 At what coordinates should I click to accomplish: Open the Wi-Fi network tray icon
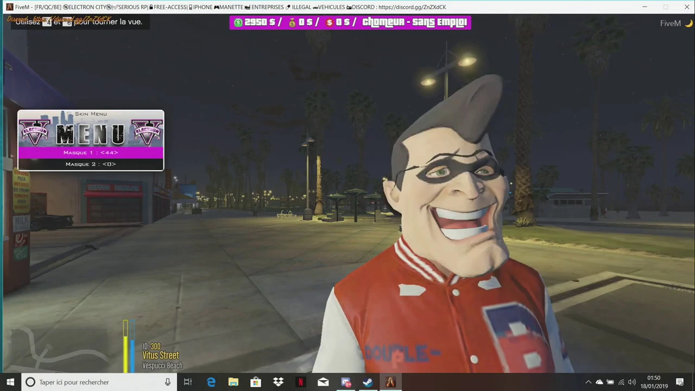pyautogui.click(x=621, y=382)
